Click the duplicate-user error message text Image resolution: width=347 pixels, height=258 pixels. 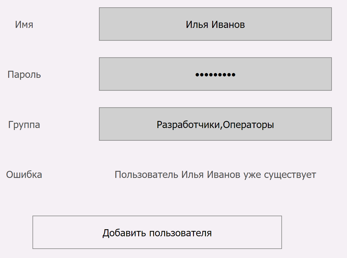coord(215,175)
